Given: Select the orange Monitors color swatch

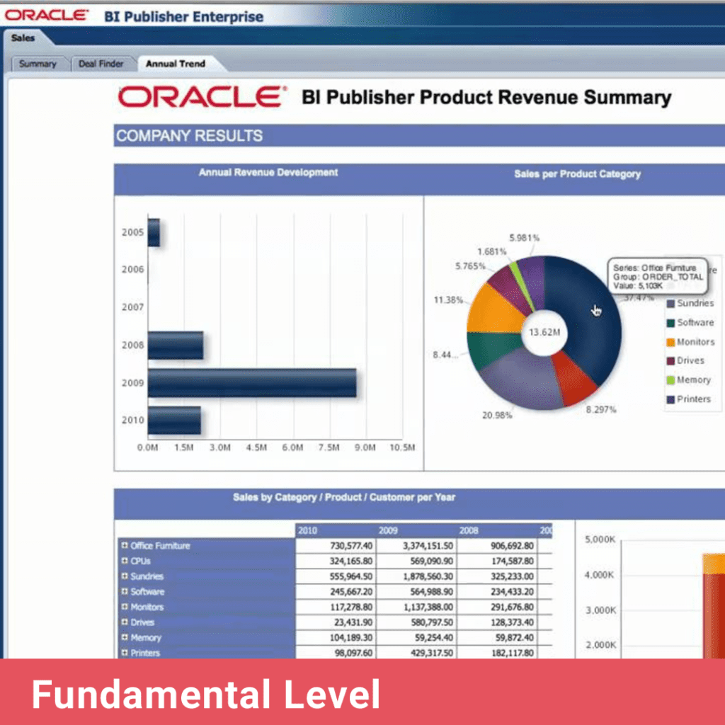Looking at the screenshot, I should [671, 341].
